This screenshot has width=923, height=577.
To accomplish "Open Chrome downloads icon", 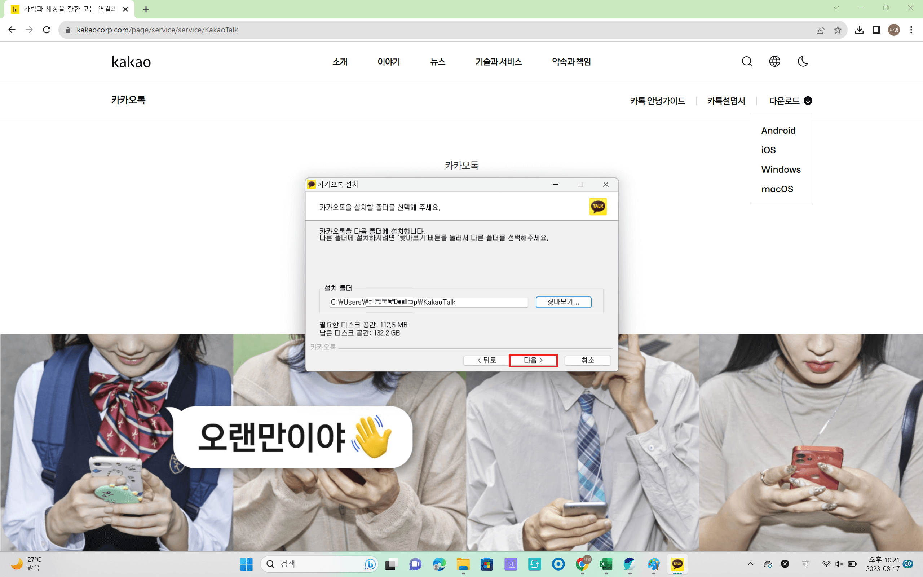I will click(x=859, y=30).
